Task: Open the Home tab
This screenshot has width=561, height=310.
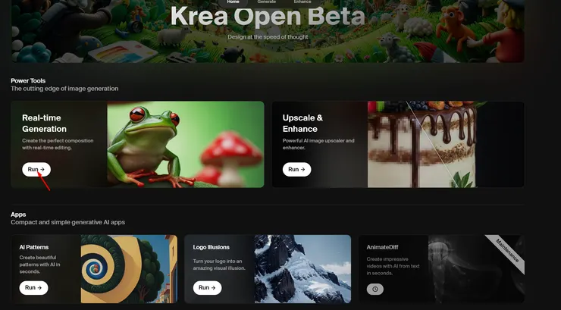Action: (x=233, y=2)
